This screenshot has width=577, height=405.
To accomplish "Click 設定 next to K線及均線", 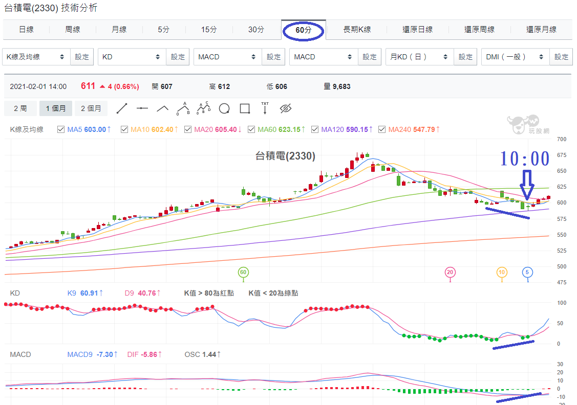I will (x=82, y=57).
